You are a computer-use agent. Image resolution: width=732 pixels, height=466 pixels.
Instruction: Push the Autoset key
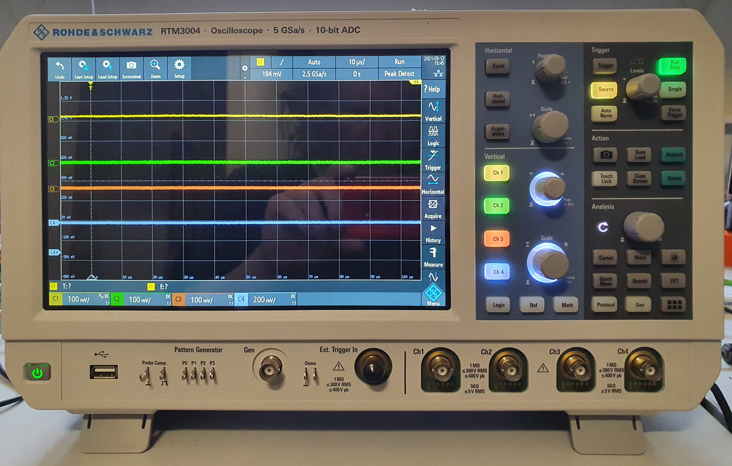point(674,154)
